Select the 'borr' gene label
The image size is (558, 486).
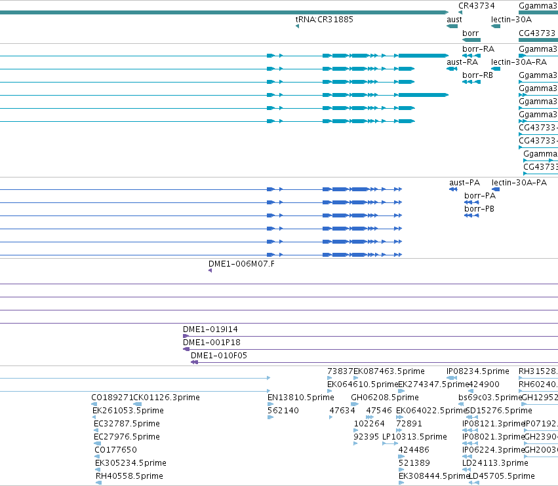pos(470,33)
